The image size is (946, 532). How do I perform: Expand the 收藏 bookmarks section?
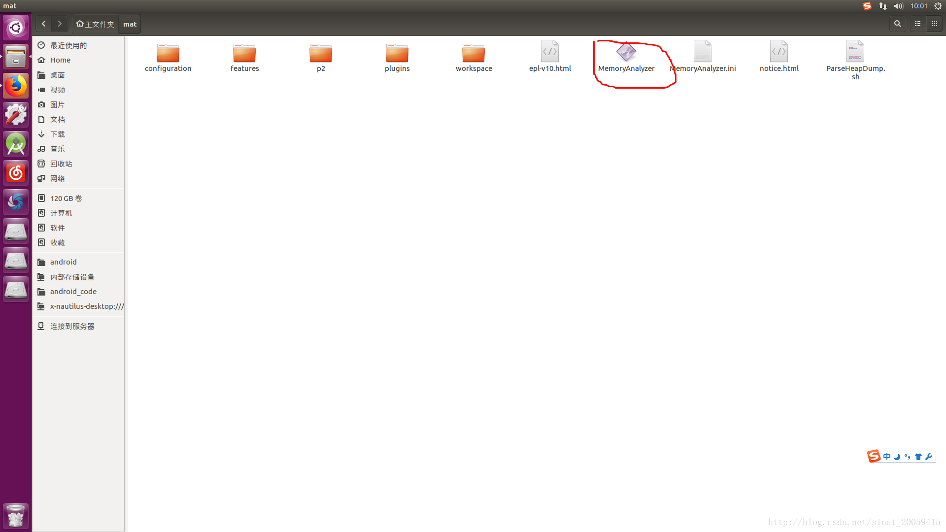click(x=57, y=242)
